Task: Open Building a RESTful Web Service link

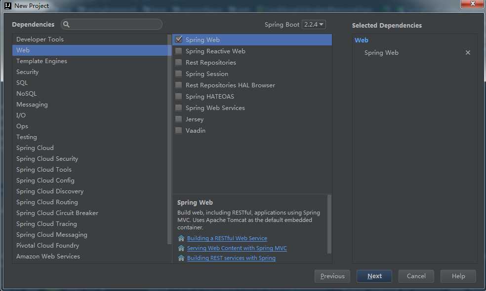Action: [x=227, y=238]
